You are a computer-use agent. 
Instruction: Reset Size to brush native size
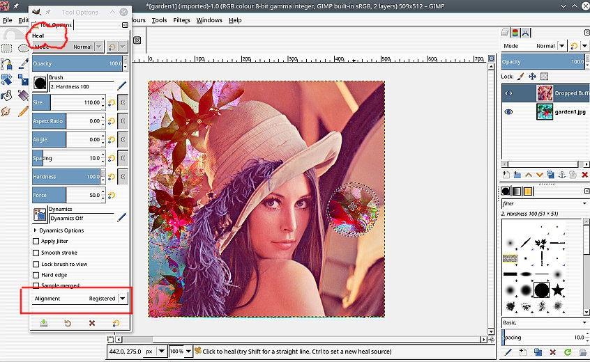[112, 102]
